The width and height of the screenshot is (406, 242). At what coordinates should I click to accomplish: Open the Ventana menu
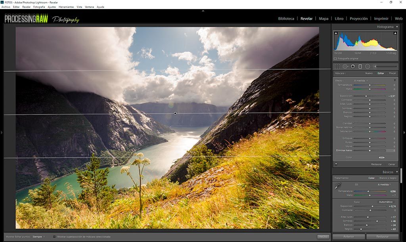point(89,7)
